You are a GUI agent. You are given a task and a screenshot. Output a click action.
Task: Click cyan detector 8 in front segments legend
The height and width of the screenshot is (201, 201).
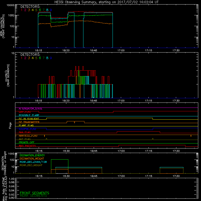point(47,10)
